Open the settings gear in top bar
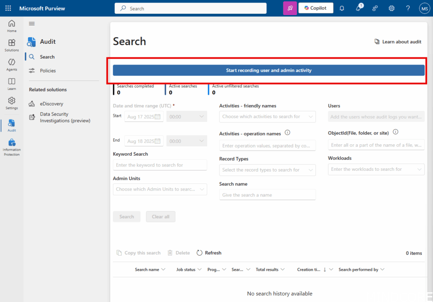Image resolution: width=433 pixels, height=302 pixels. [x=392, y=8]
